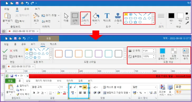Click 편집 완료 to finish editing

(x=5, y=54)
